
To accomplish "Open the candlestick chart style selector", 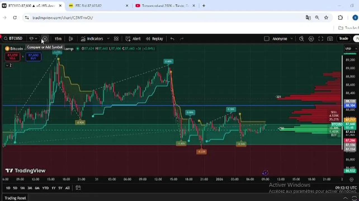I will click(x=71, y=39).
